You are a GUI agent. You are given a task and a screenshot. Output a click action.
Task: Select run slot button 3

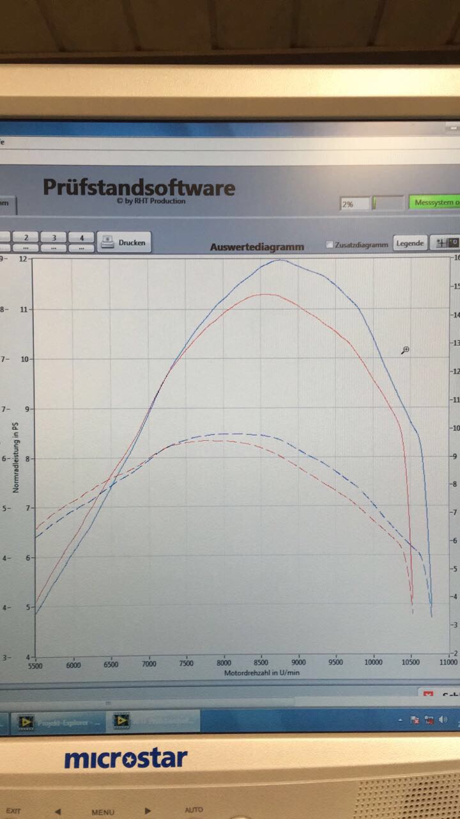(54, 237)
